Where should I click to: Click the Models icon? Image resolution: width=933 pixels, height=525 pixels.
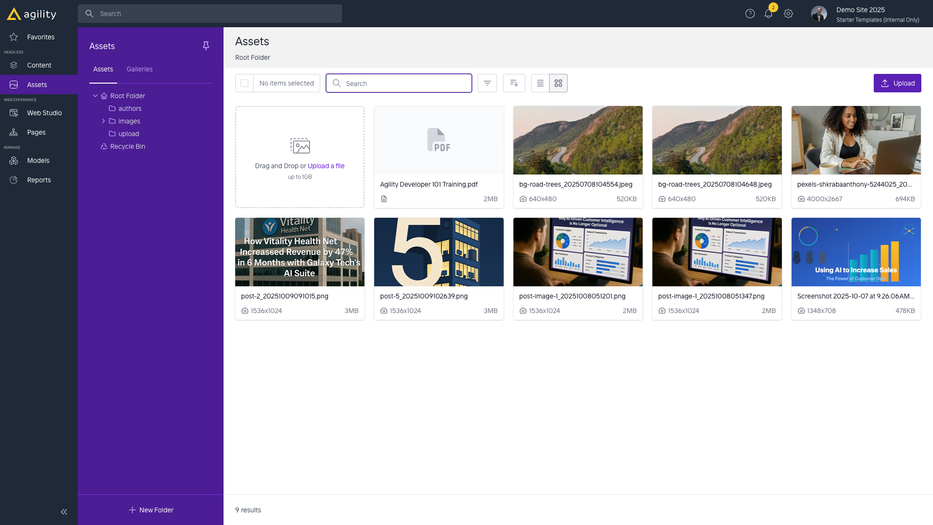click(x=14, y=160)
